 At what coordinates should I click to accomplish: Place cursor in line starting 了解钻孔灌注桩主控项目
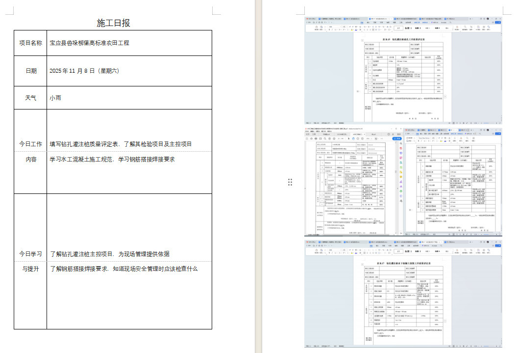(x=109, y=254)
